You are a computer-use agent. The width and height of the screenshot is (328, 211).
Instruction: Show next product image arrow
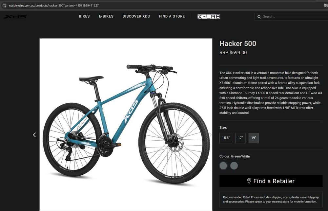[210, 135]
